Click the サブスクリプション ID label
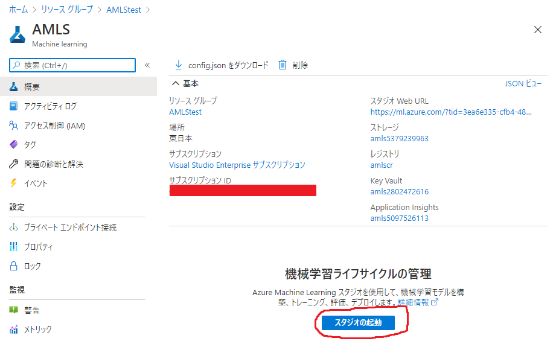 pos(200,180)
